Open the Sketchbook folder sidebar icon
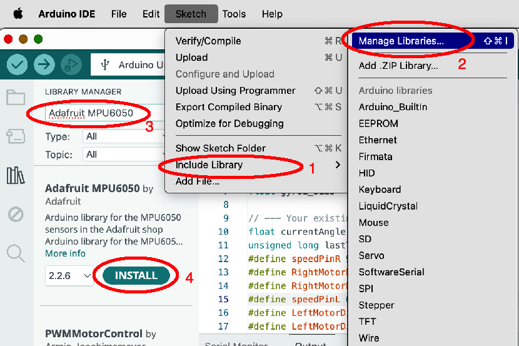519x346 pixels. pos(16,98)
